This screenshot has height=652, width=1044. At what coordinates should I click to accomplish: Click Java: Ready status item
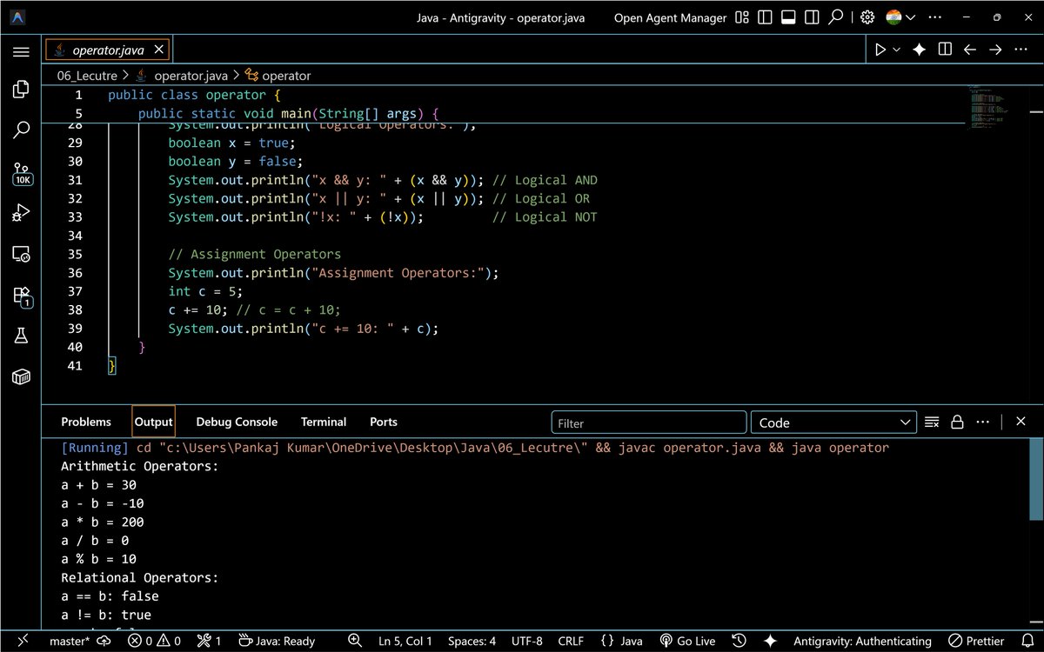click(277, 641)
